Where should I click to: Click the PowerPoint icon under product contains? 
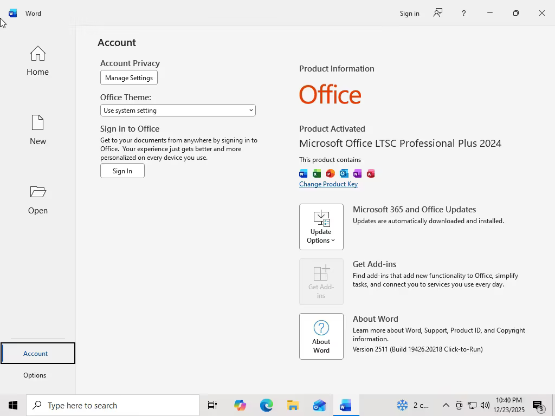click(x=330, y=173)
